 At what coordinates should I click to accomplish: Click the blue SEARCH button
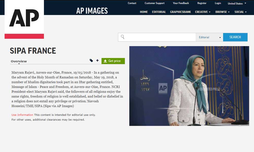pyautogui.click(x=235, y=37)
